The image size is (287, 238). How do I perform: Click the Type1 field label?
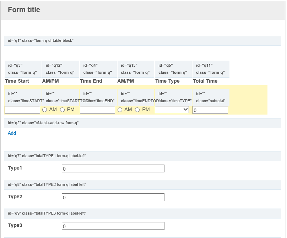(x=15, y=168)
